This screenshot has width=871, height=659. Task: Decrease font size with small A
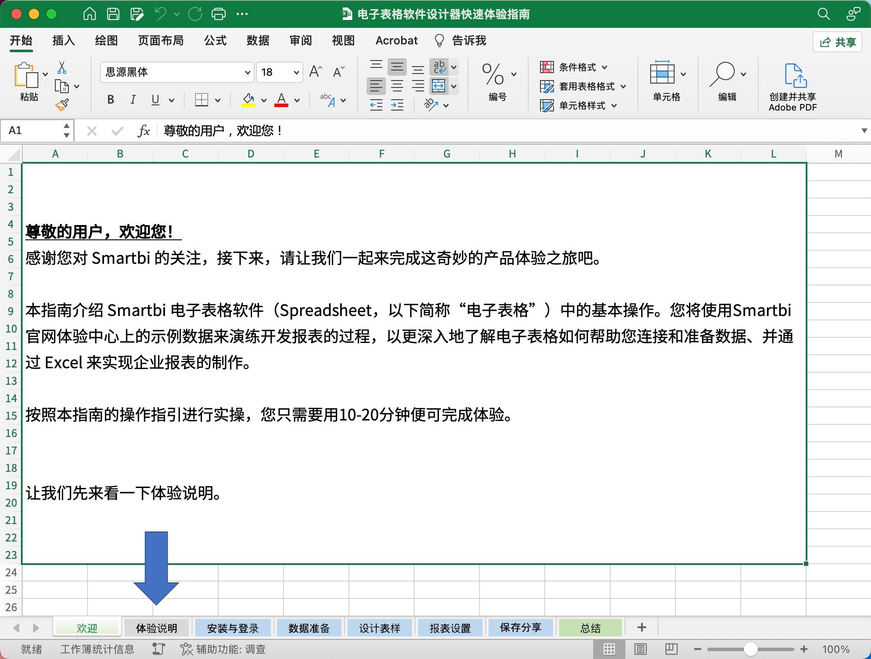(x=339, y=71)
